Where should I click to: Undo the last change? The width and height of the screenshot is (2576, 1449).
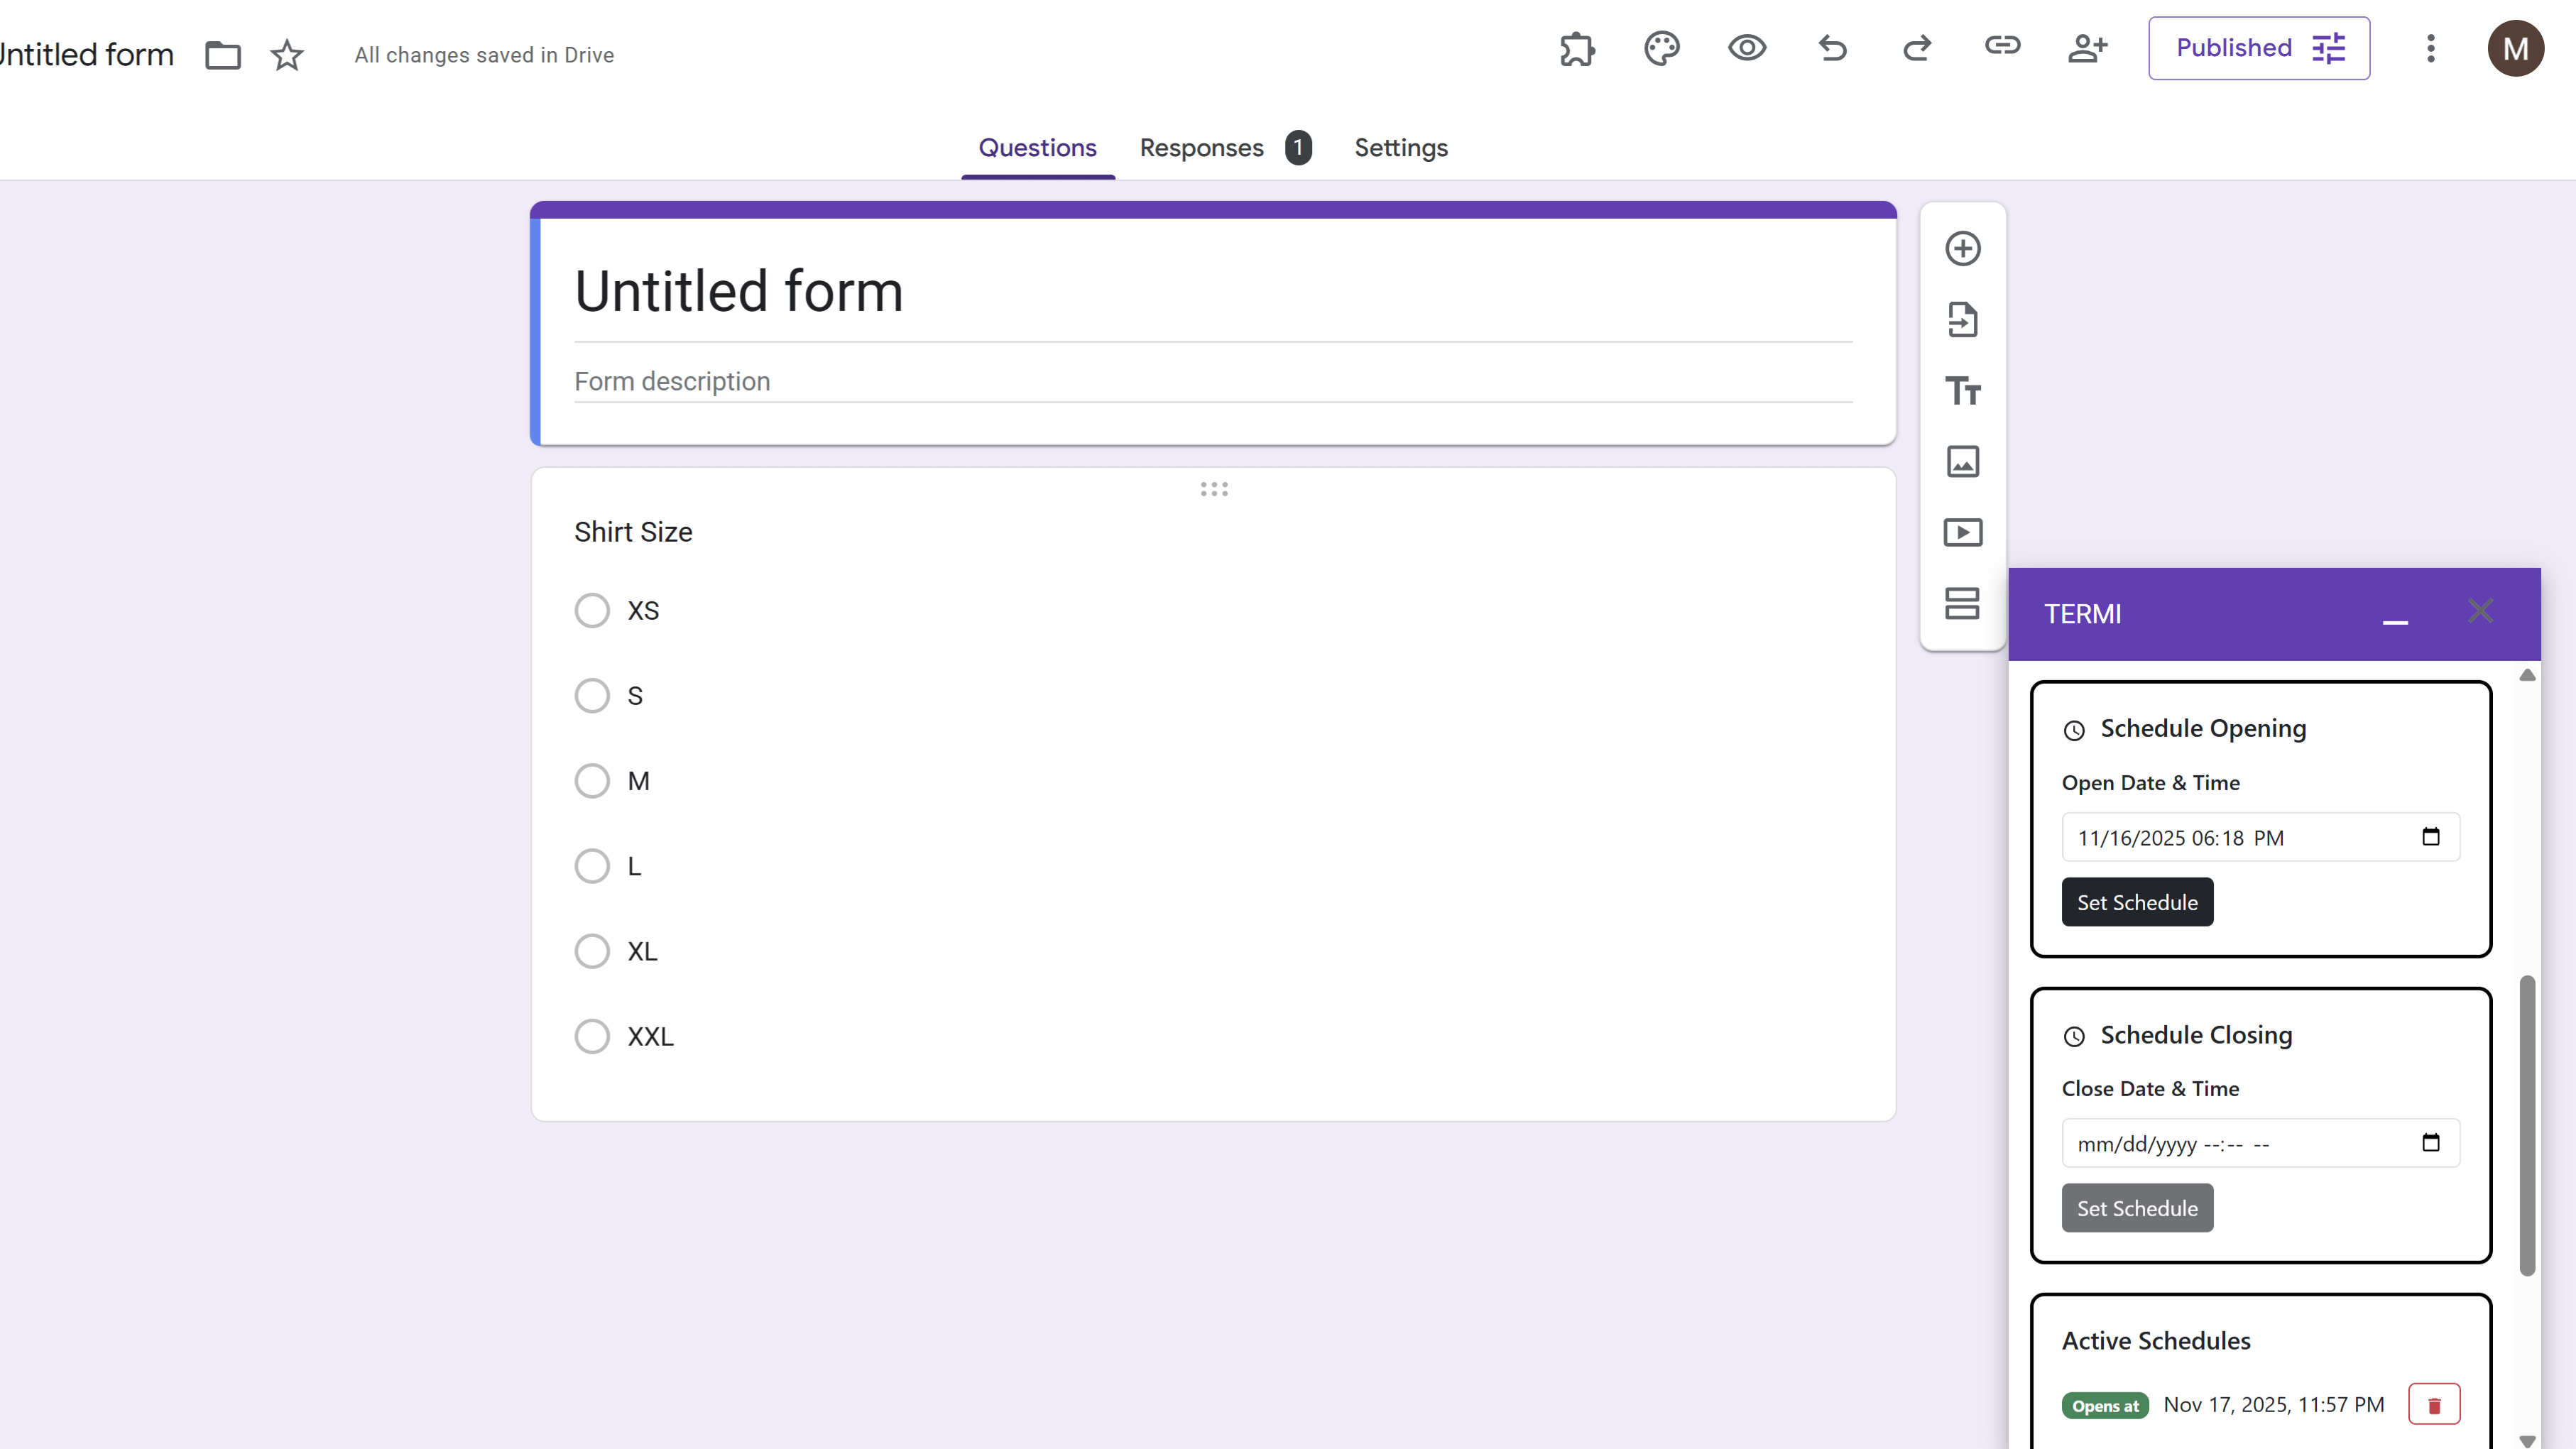(x=1832, y=48)
